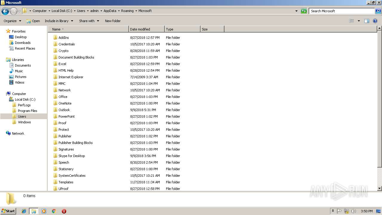Click the search magnifier icon
Image resolution: width=382 pixels, height=215 pixels.
[378, 11]
